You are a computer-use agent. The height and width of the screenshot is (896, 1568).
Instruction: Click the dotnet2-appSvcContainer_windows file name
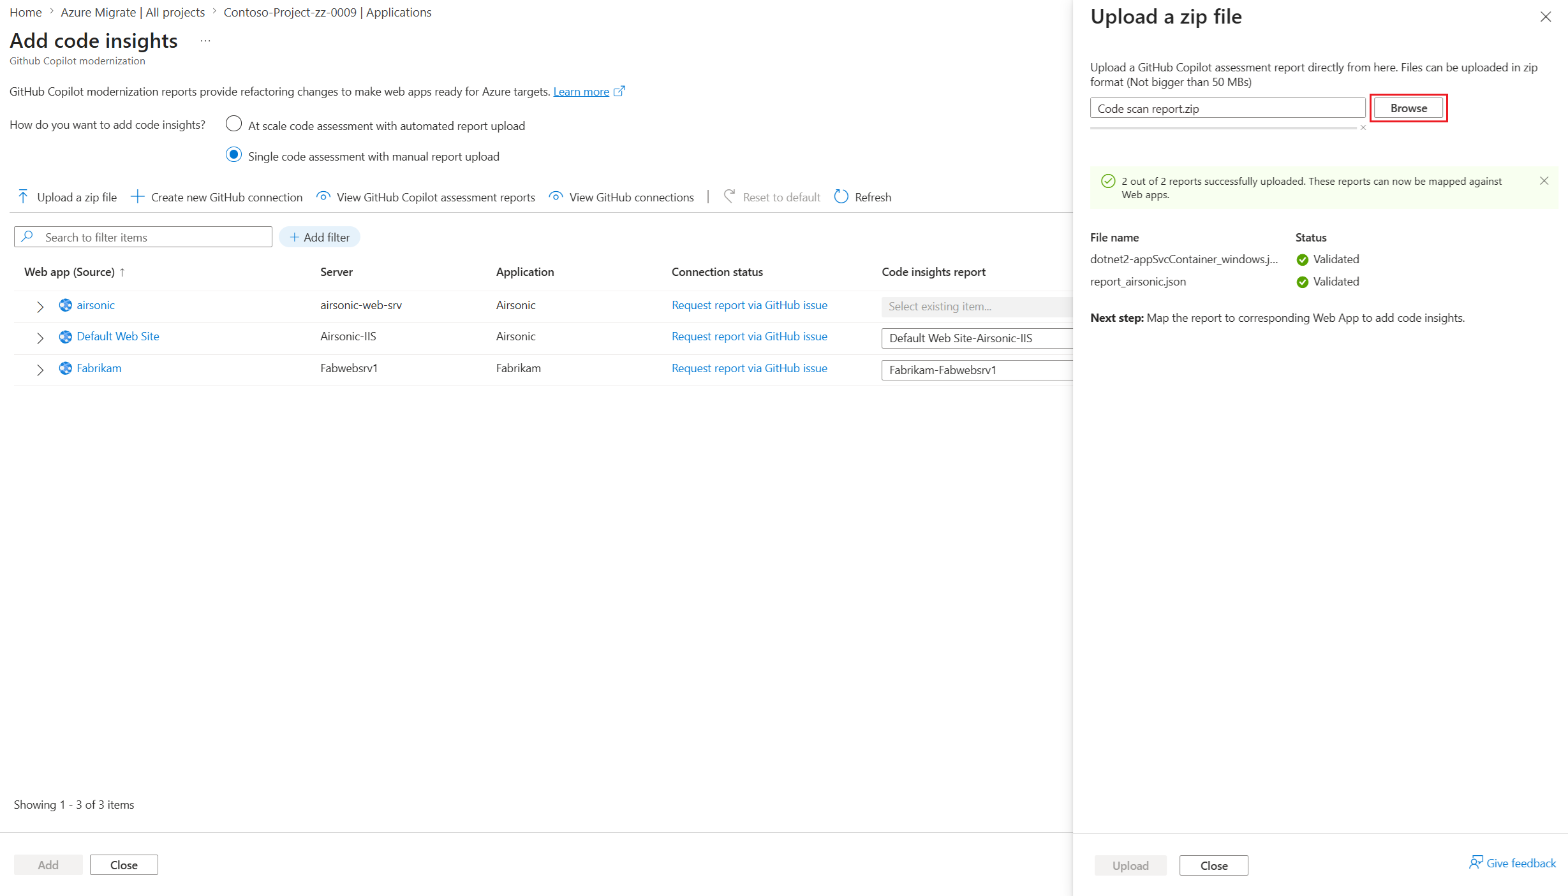(1184, 259)
